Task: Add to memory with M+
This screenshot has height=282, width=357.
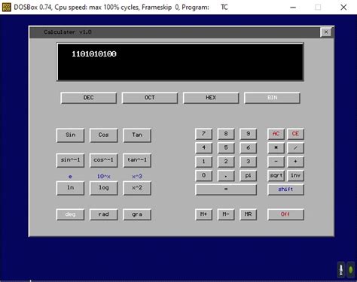Action: tap(203, 214)
